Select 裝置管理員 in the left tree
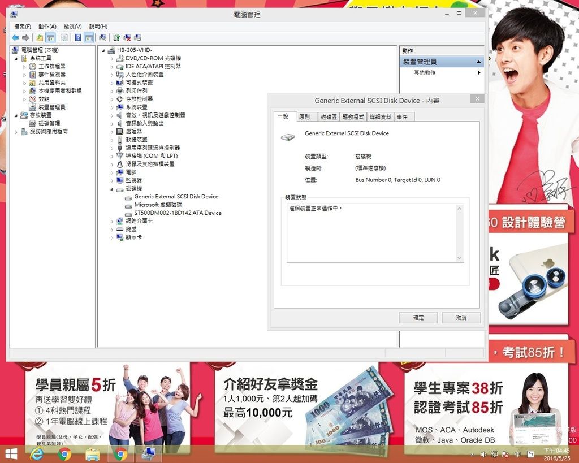 [51, 107]
